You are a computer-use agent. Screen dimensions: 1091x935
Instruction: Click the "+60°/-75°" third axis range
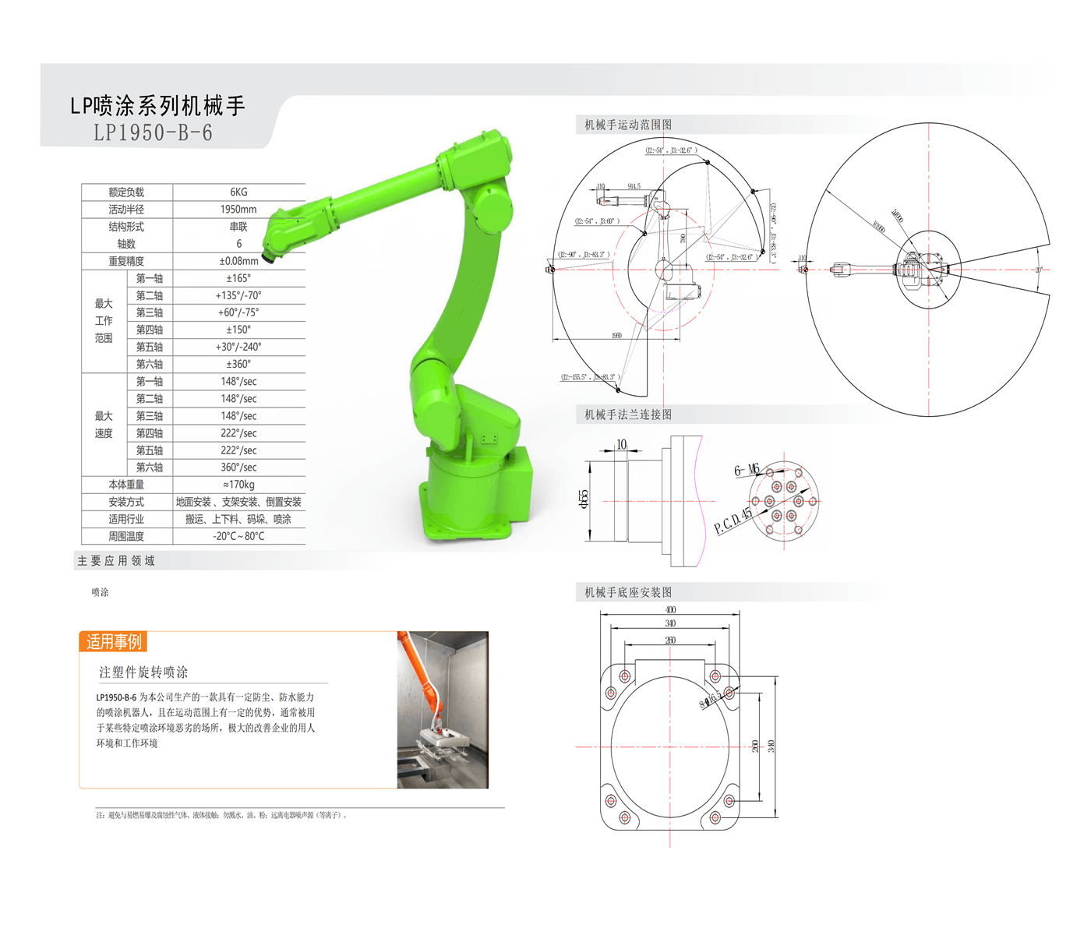[238, 312]
